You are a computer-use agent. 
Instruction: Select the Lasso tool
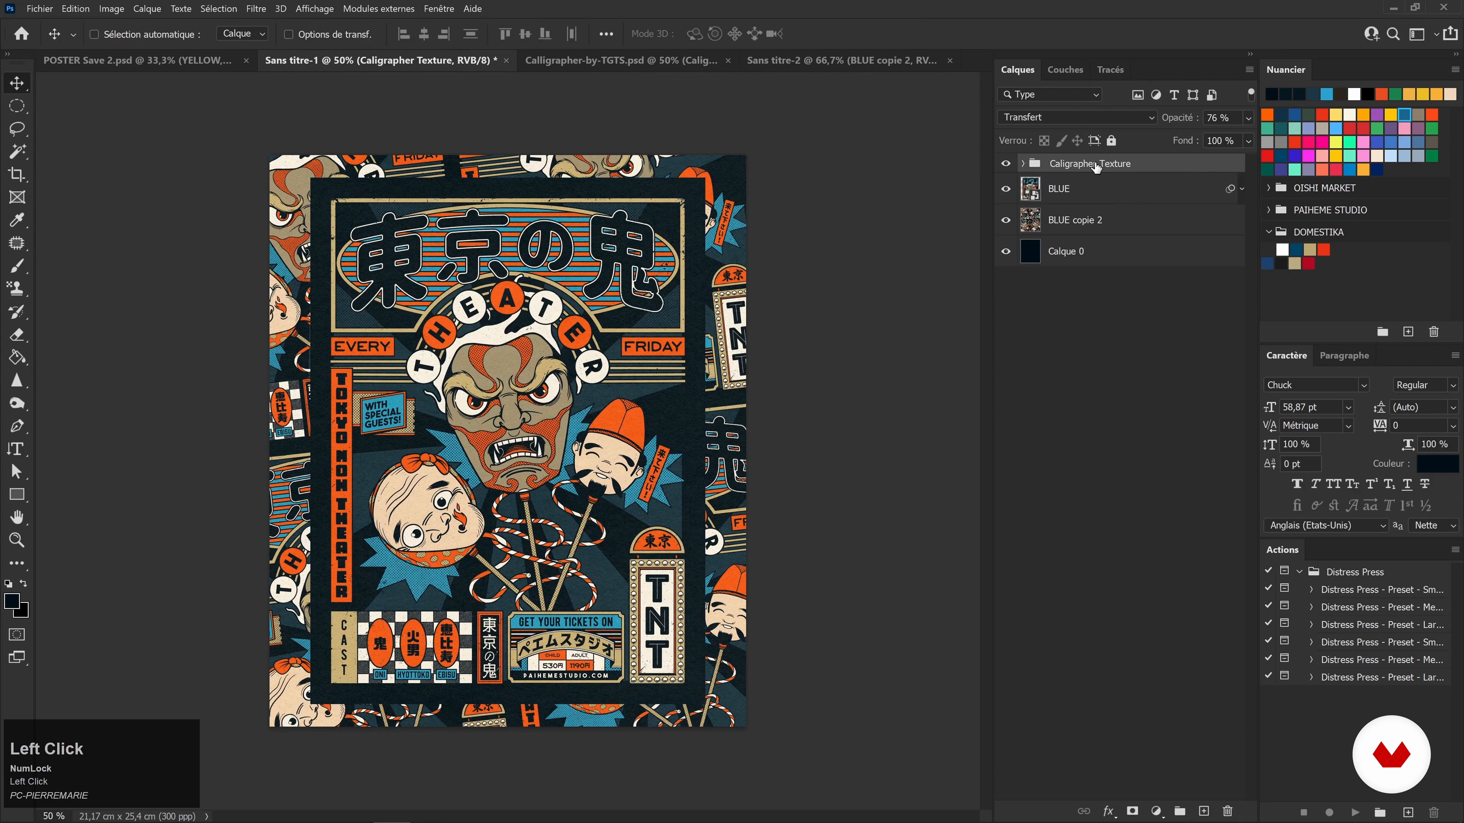(16, 129)
